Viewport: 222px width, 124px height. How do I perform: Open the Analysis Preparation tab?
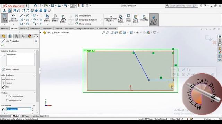pos(85,28)
